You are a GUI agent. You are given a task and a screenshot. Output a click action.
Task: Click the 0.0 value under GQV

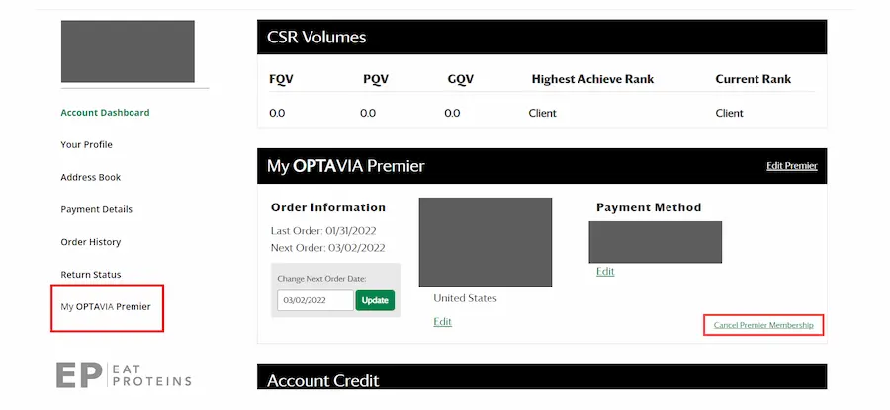pos(452,113)
